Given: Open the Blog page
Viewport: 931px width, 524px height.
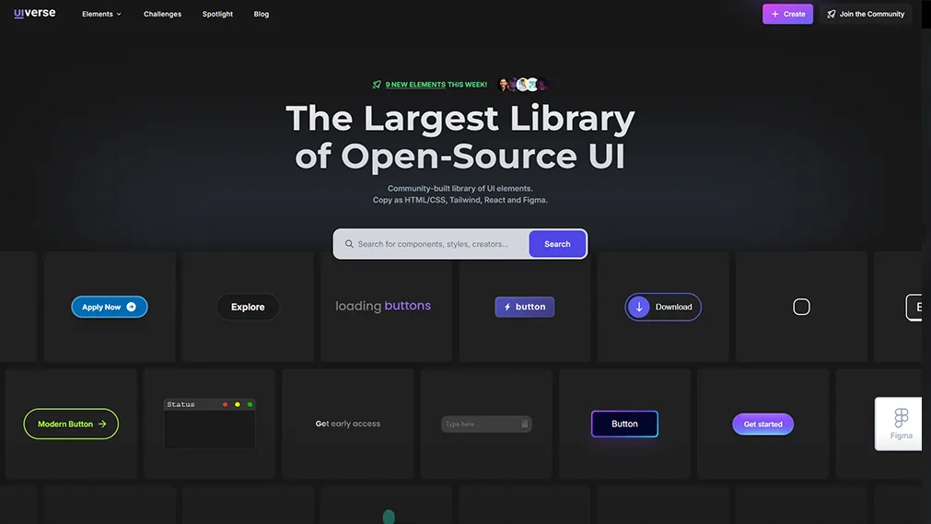Looking at the screenshot, I should pos(262,14).
